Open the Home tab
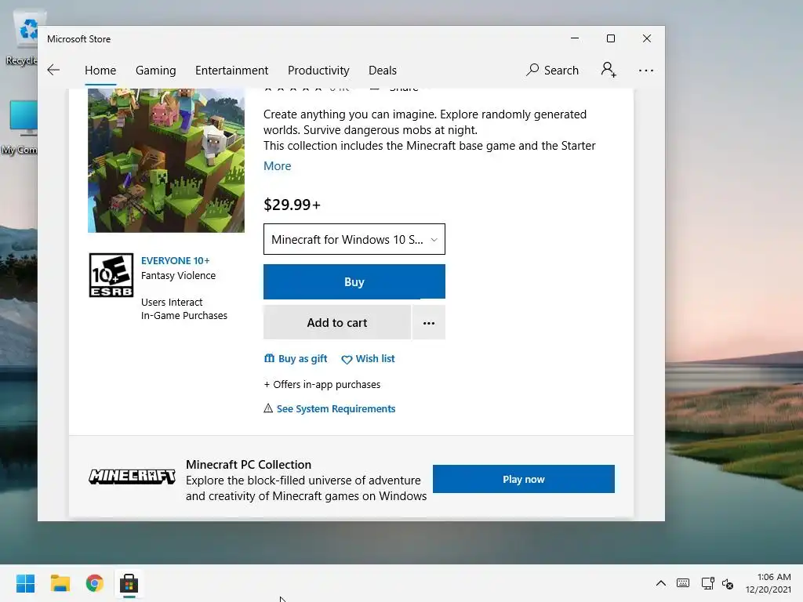803x602 pixels. [100, 70]
